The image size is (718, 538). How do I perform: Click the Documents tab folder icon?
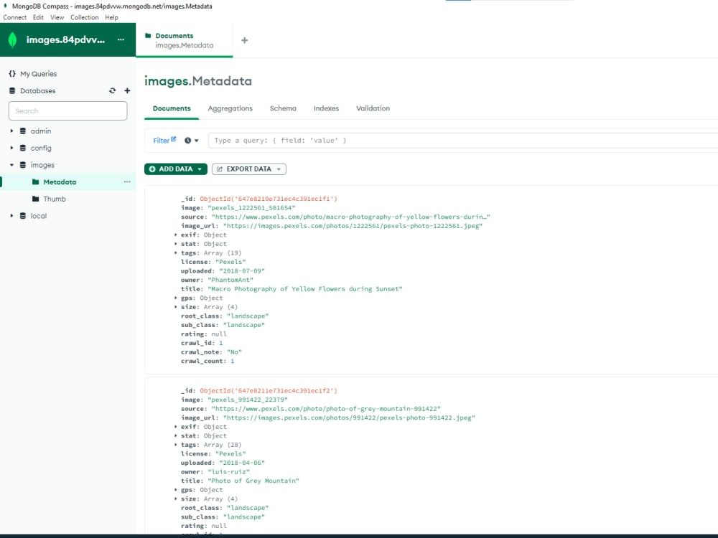(x=148, y=35)
